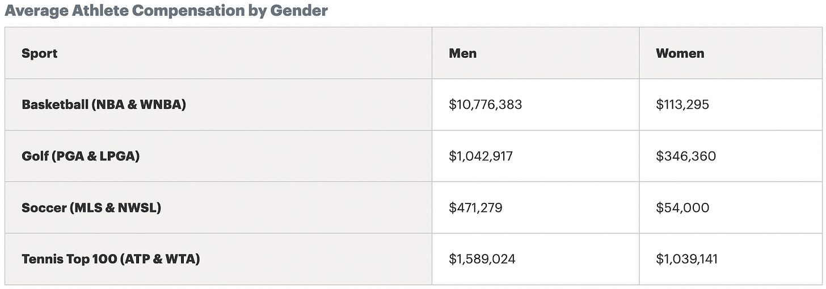Click the word Soccer in third row
The image size is (826, 289).
[44, 208]
